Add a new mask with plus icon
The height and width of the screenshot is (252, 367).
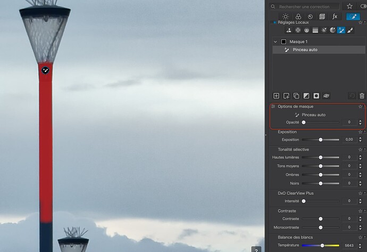276,96
